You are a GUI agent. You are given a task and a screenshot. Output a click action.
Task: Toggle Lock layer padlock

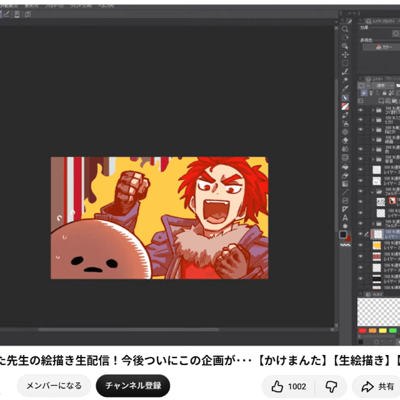[x=384, y=93]
